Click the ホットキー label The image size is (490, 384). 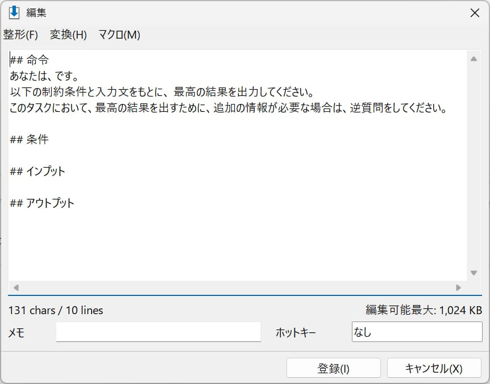click(x=296, y=333)
